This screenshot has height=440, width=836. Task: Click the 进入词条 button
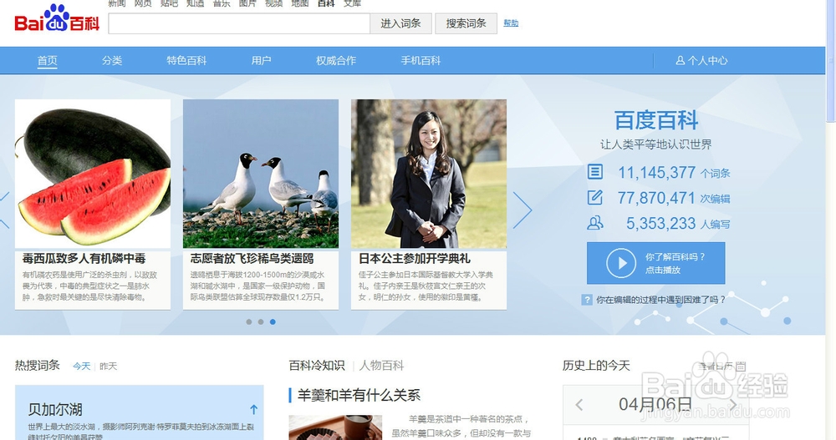tap(401, 23)
